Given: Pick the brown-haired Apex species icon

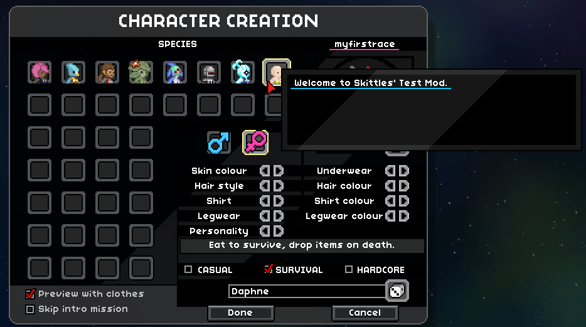Looking at the screenshot, I should pos(107,72).
